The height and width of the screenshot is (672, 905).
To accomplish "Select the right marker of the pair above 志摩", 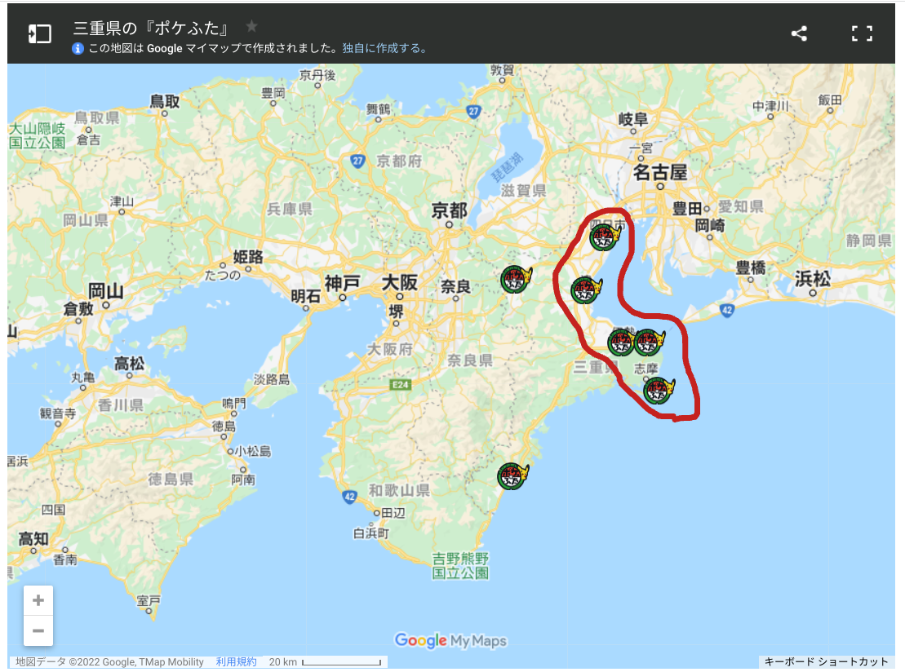I will 650,343.
